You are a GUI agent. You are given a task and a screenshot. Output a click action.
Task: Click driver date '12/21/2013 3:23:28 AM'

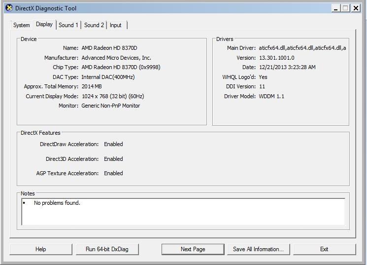point(287,67)
